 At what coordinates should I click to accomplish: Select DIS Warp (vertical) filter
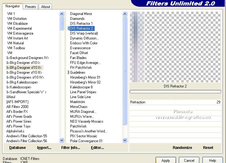coord(84,33)
